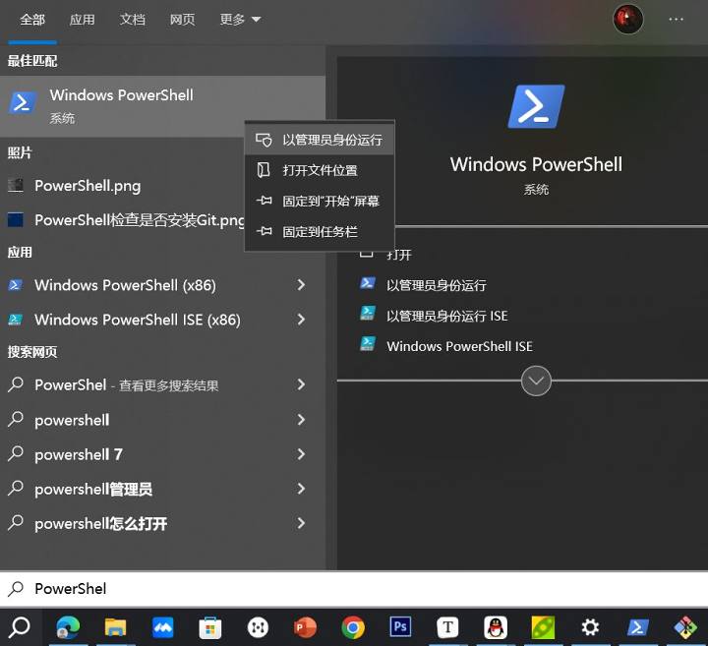Image resolution: width=708 pixels, height=646 pixels.
Task: Expand arrow next to powershell suggestion
Action: [x=301, y=420]
